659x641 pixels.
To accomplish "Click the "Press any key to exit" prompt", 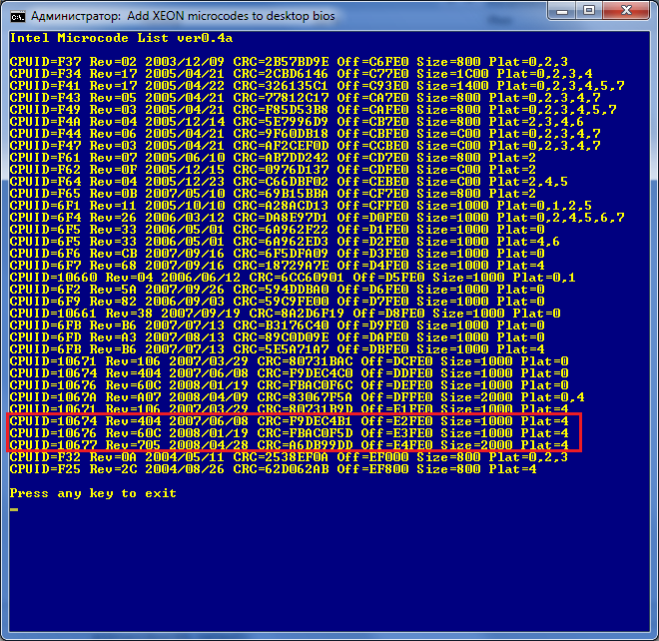I will click(93, 493).
